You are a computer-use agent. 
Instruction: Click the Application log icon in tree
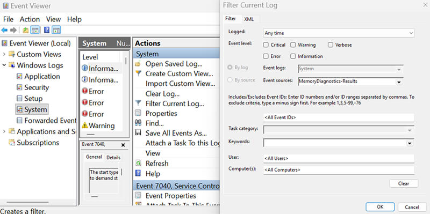point(19,76)
